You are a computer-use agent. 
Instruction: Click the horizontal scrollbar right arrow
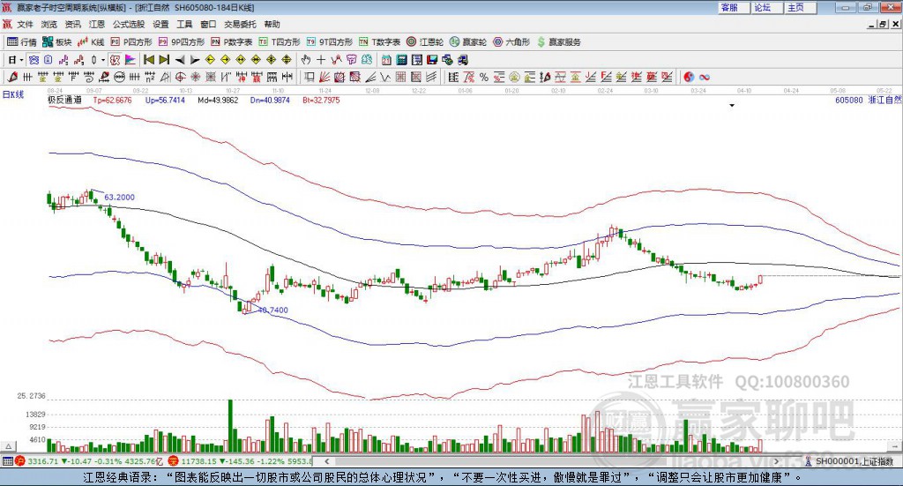(x=776, y=461)
